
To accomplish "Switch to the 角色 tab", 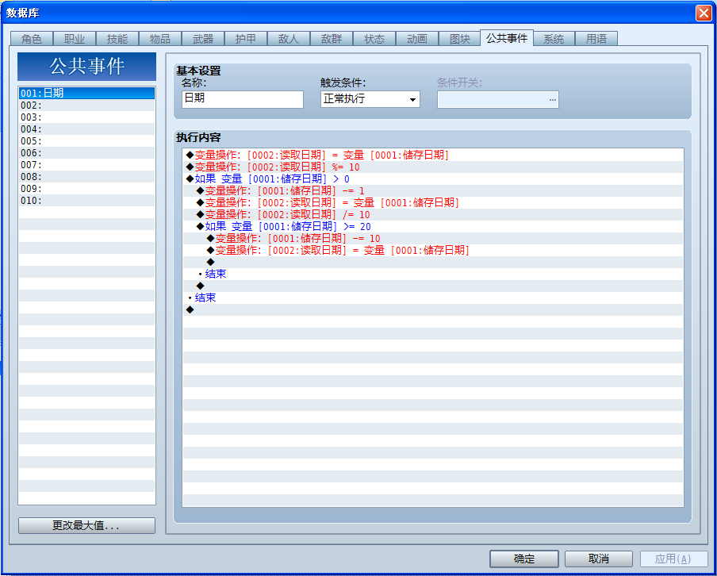I will pyautogui.click(x=32, y=39).
